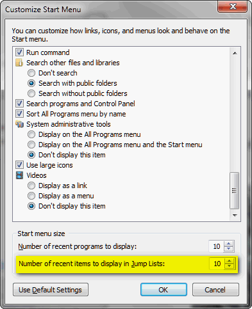Click the list scrollbar up arrow
Viewport: 252px width, 309px height.
(x=235, y=53)
